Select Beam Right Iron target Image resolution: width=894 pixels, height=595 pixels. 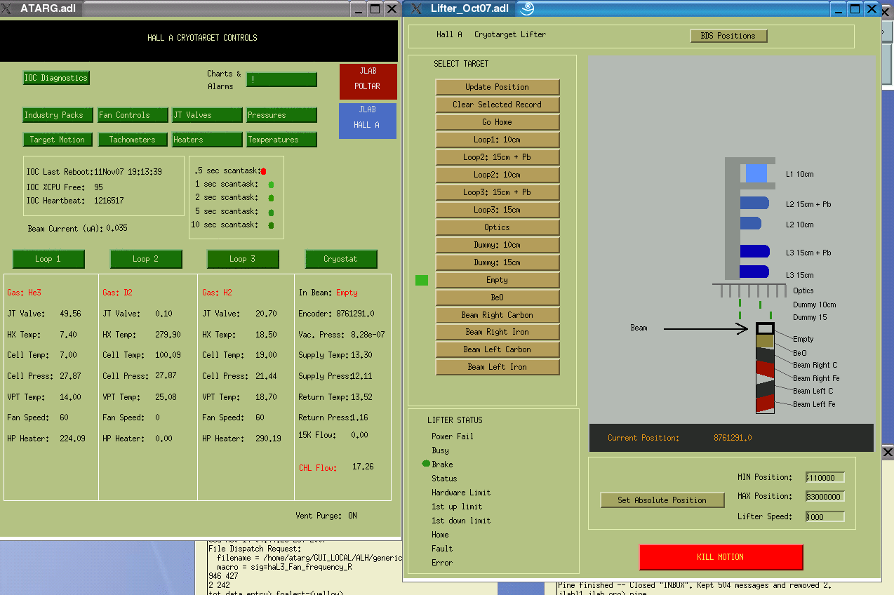click(x=498, y=332)
